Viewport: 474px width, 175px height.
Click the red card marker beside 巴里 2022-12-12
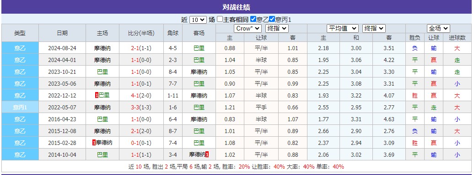tap(97, 96)
